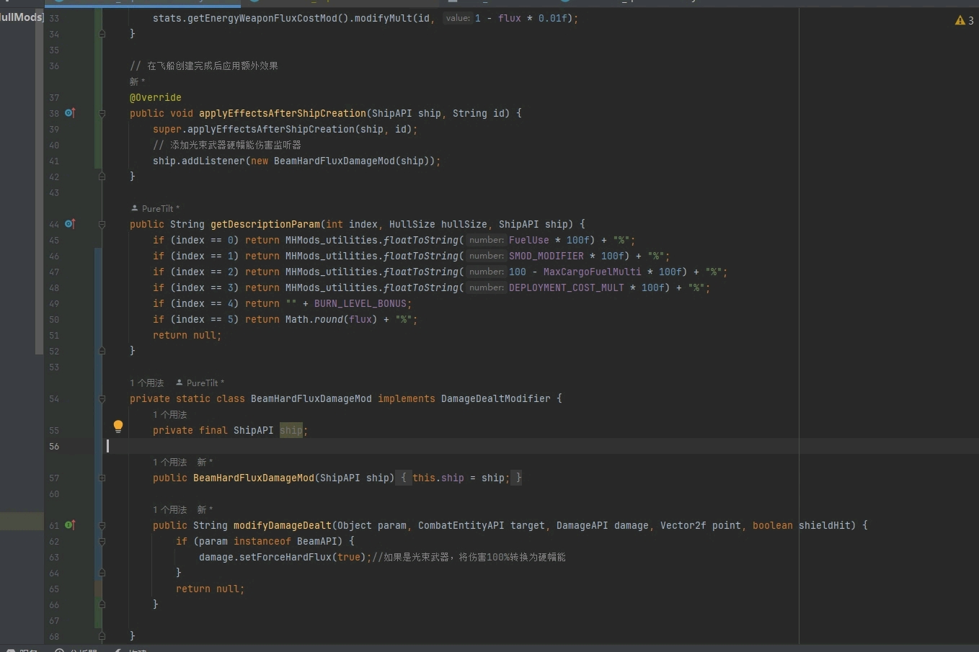Click the fold end marker at line 52
This screenshot has height=652, width=979.
click(x=102, y=351)
